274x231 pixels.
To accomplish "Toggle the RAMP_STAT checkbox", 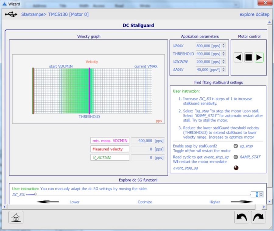I will click(x=236, y=157).
